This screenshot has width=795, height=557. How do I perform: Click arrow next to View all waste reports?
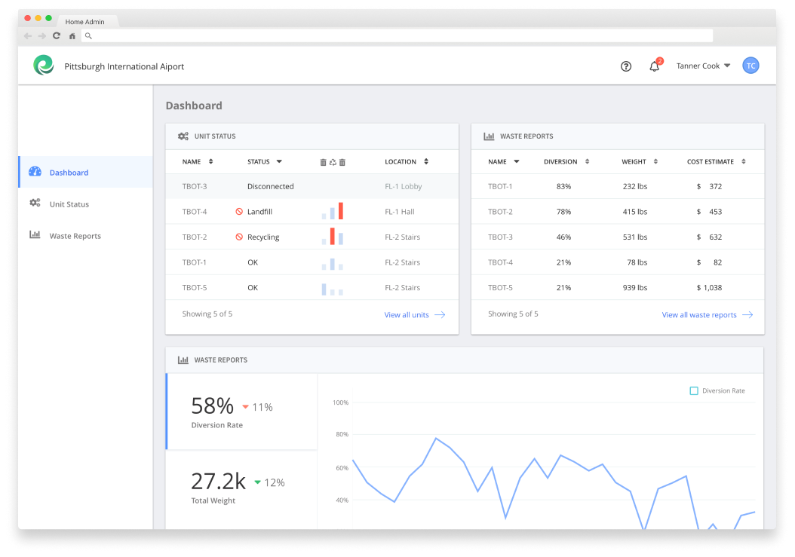[x=747, y=315]
